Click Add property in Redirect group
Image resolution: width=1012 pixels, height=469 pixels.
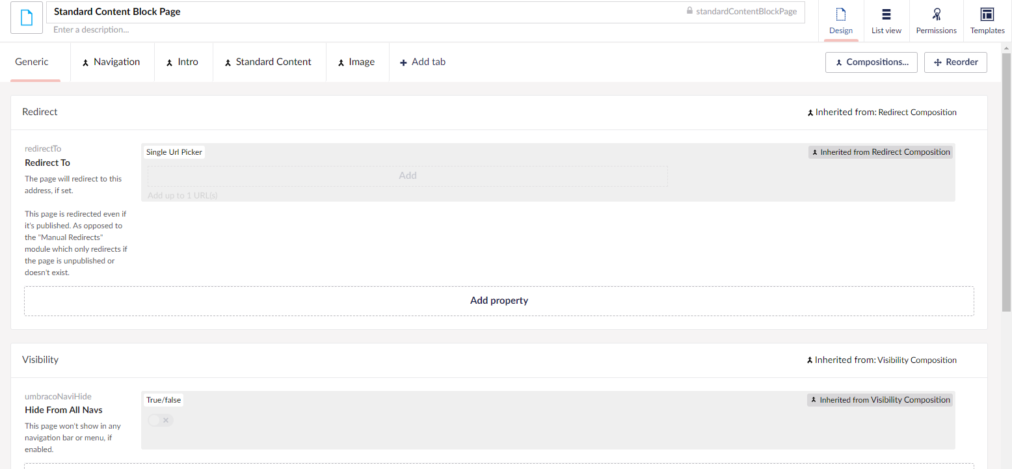pos(499,301)
